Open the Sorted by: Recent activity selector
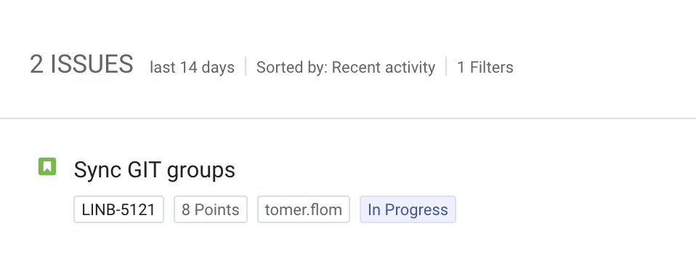Screen dimensions: 696x266 coord(346,67)
